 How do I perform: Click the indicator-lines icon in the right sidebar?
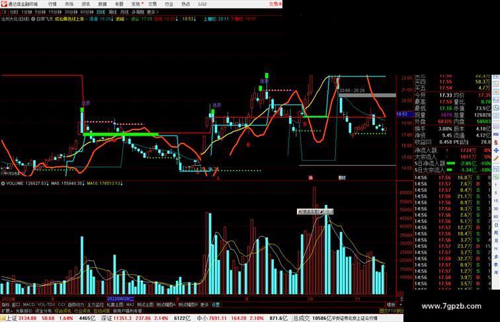pos(496,126)
